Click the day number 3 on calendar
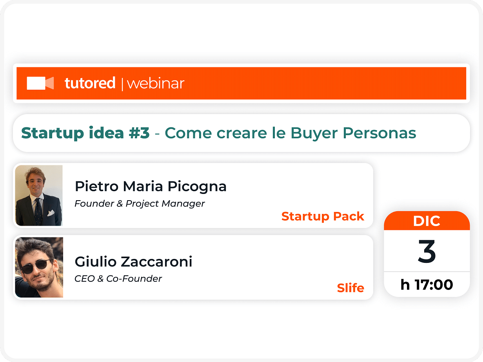This screenshot has width=483, height=362. 427,251
